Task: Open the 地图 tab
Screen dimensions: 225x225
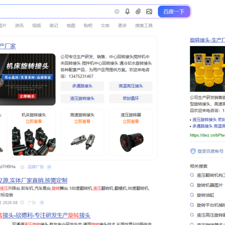Action: point(71,25)
